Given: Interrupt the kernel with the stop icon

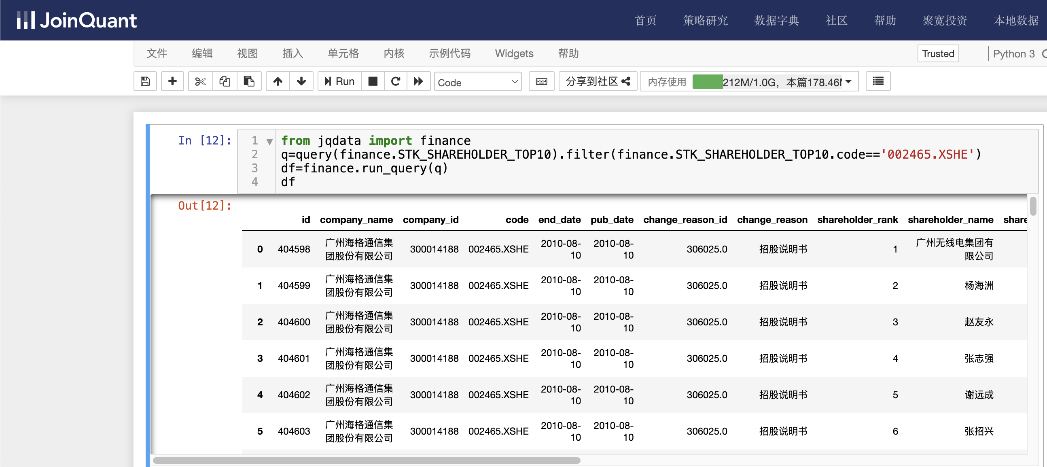Looking at the screenshot, I should (373, 82).
